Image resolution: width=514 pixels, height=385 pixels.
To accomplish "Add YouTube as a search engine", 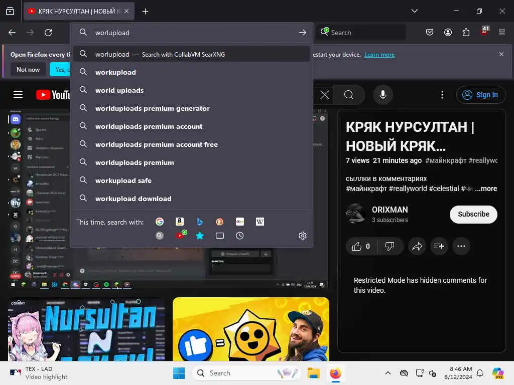I will click(181, 235).
